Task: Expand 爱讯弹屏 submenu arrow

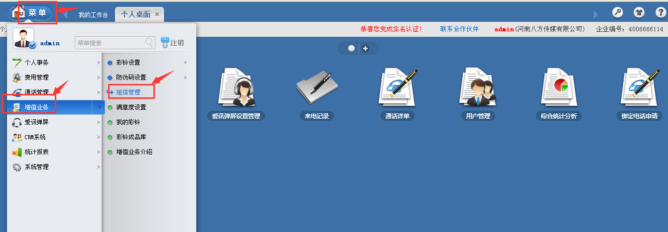Action: tap(99, 122)
